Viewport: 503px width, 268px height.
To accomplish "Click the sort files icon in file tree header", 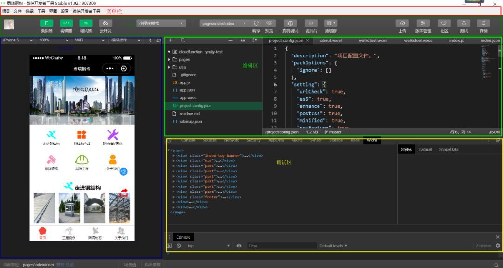I will coord(243,41).
